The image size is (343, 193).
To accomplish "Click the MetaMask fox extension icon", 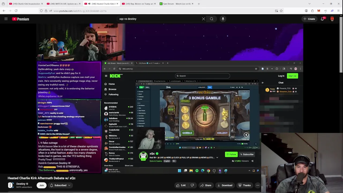I will [x=319, y=11].
